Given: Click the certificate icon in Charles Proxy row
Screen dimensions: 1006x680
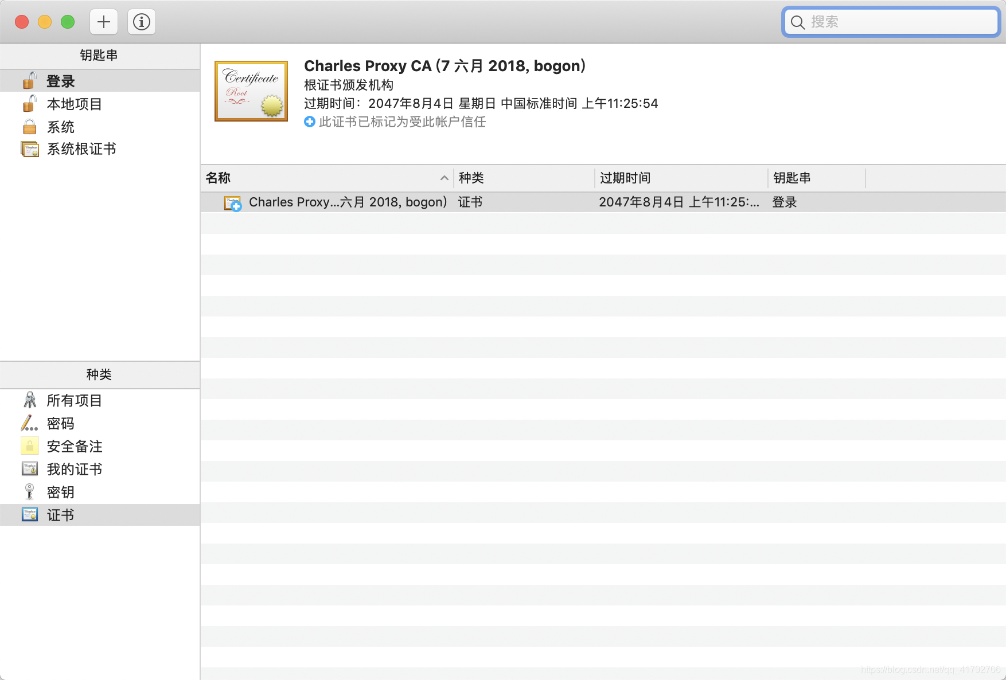Looking at the screenshot, I should coord(232,203).
